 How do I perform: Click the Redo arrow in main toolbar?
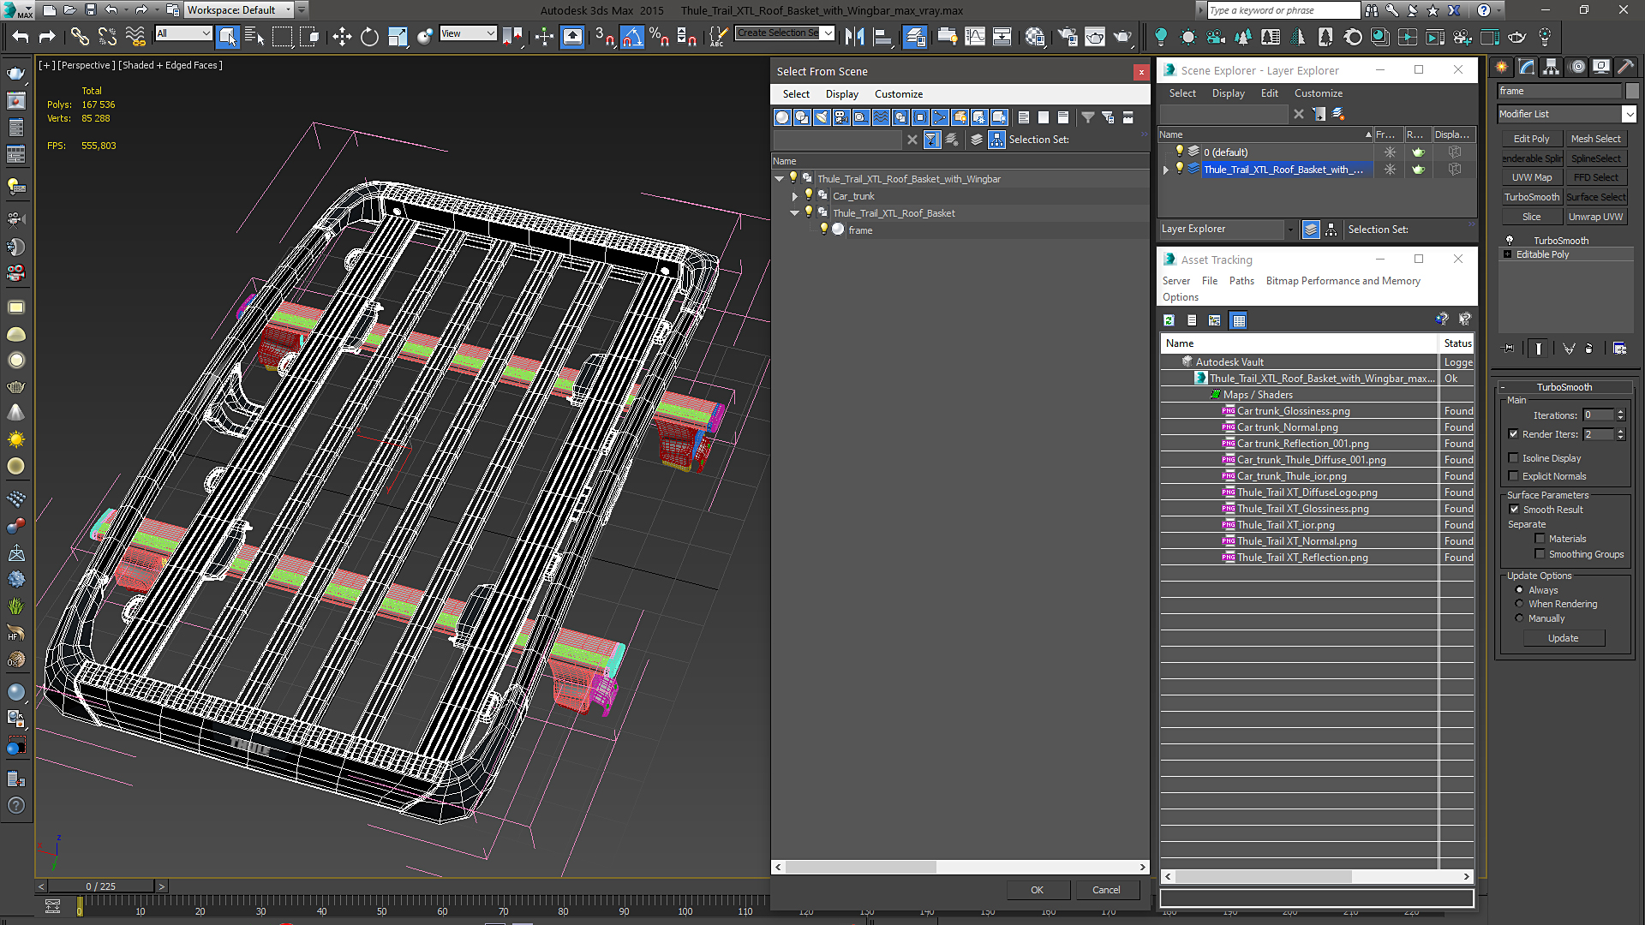pos(47,37)
